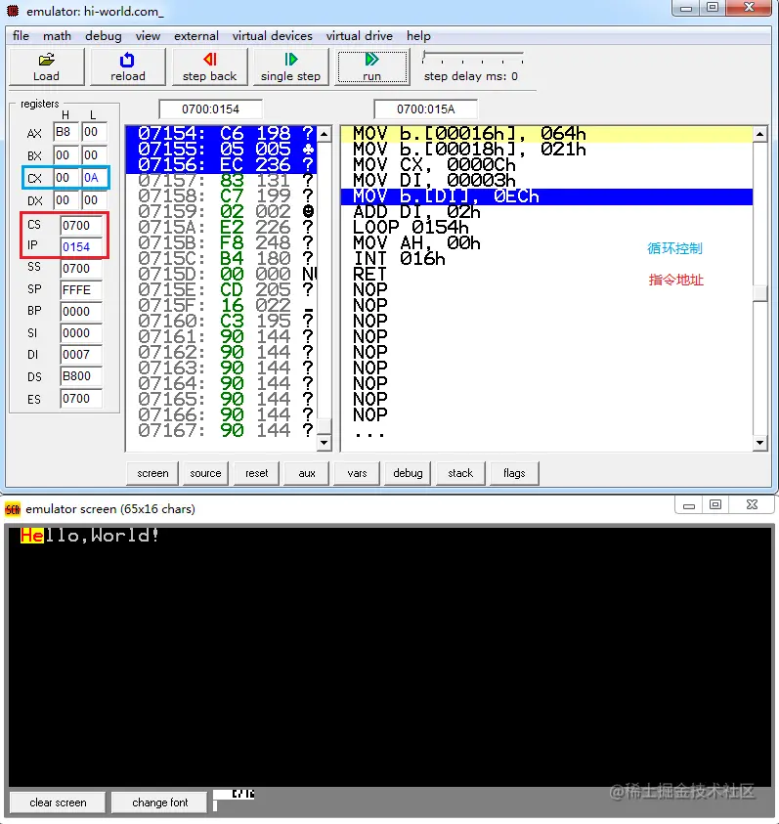Viewport: 779px width, 824px height.
Task: Click the aux button
Action: point(307,473)
